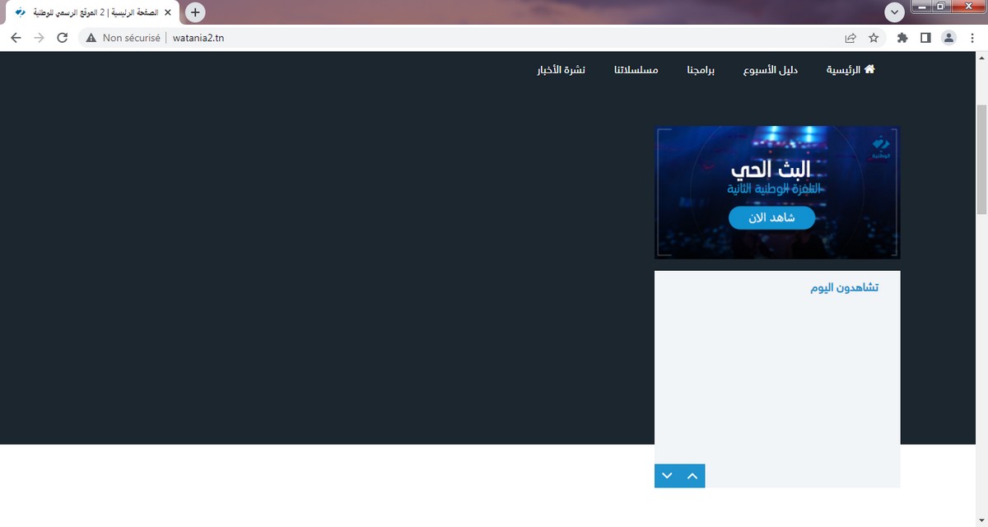The width and height of the screenshot is (988, 527).
Task: Expand the tab search dropdown
Action: pyautogui.click(x=895, y=12)
